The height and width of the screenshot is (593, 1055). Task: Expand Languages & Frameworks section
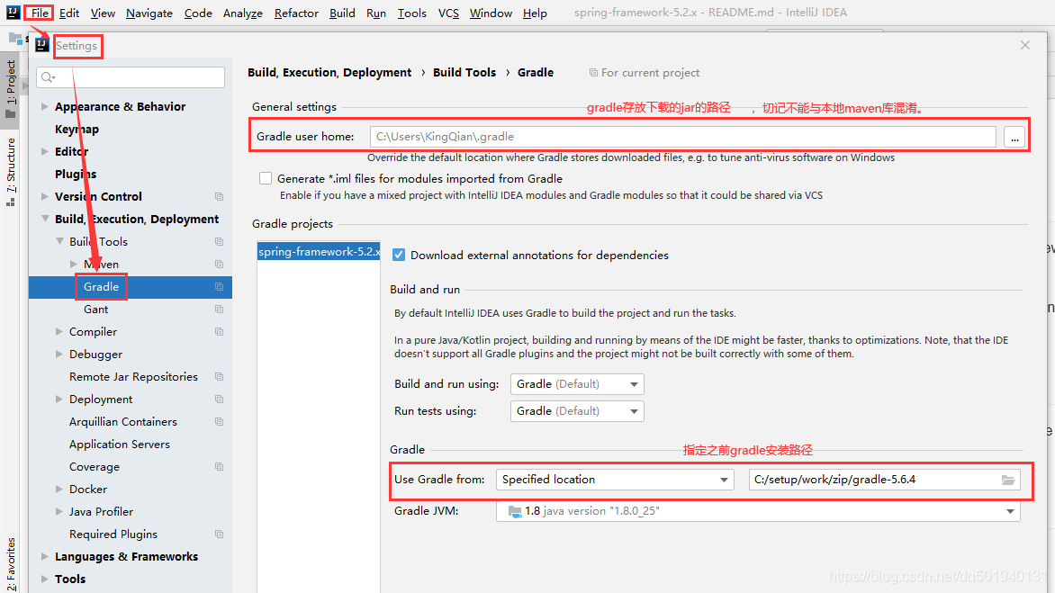point(44,557)
